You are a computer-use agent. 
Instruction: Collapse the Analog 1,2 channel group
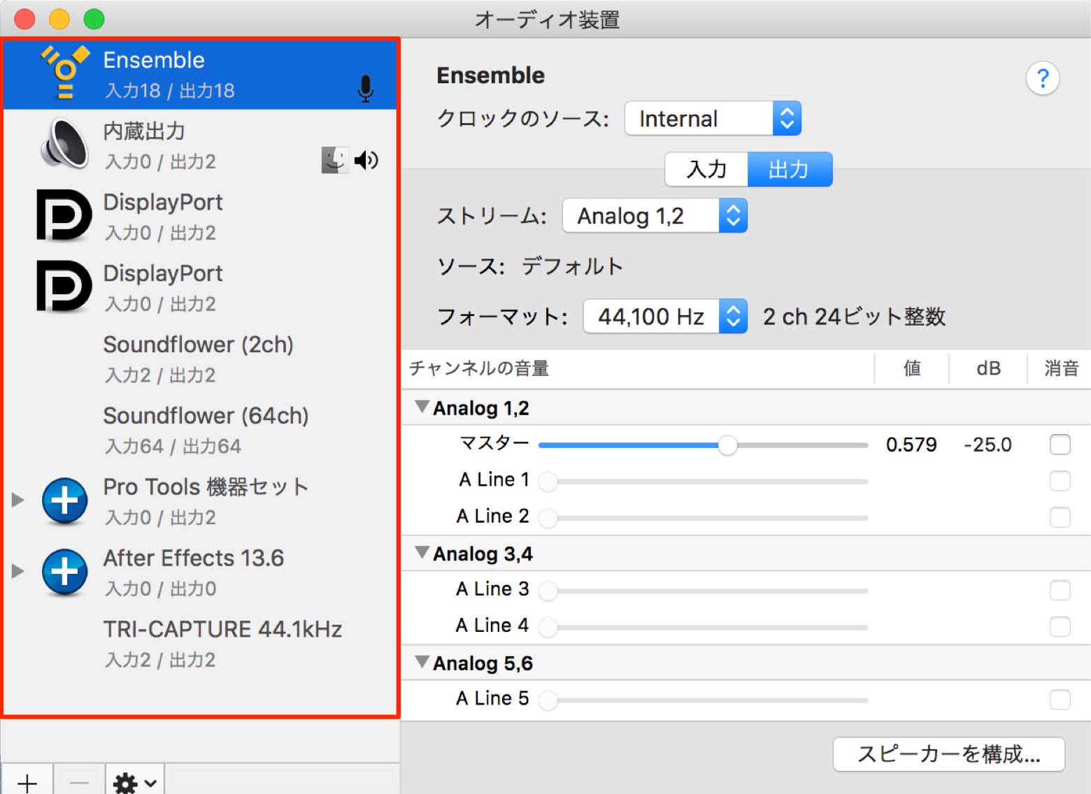click(422, 407)
